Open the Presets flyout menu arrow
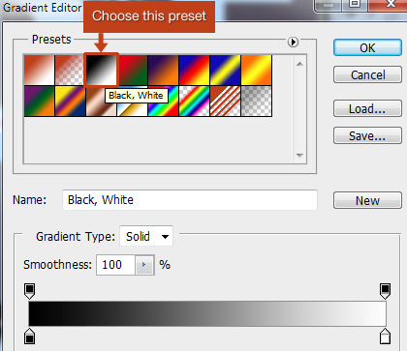Image resolution: width=407 pixels, height=351 pixels. pos(293,42)
